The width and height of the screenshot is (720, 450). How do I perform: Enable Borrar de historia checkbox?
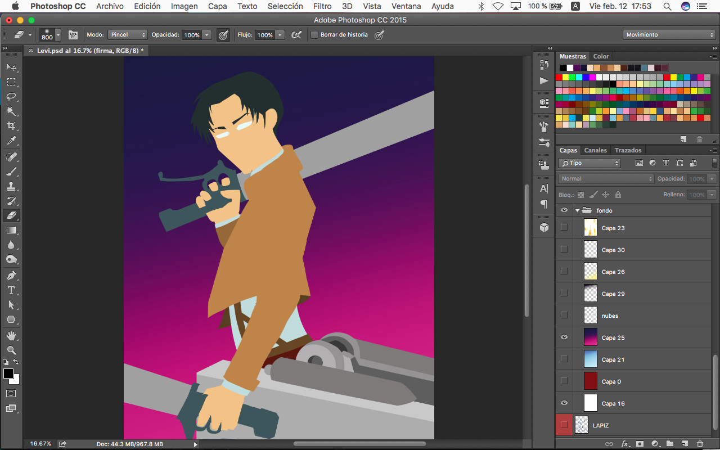(314, 35)
